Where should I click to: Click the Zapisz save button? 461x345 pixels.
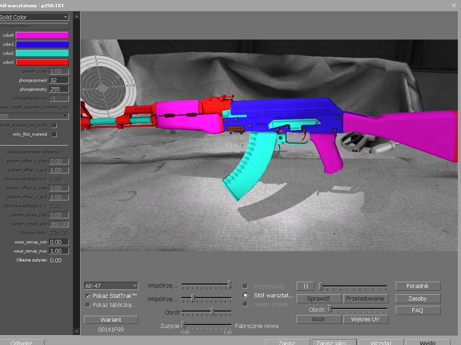coord(287,342)
